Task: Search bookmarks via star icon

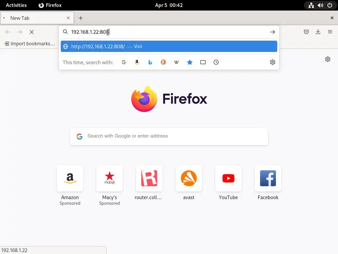Action: [x=190, y=62]
